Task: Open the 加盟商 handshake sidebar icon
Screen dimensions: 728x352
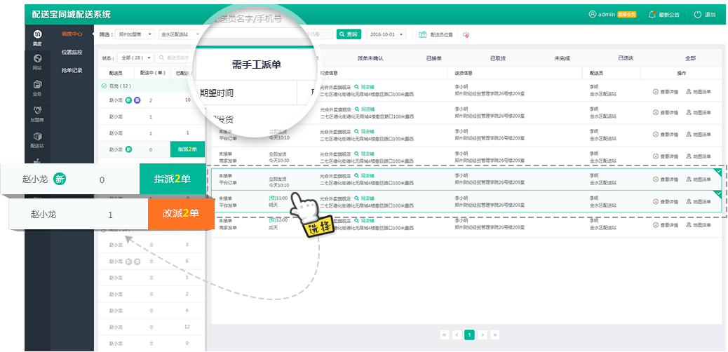Action: coord(37,111)
